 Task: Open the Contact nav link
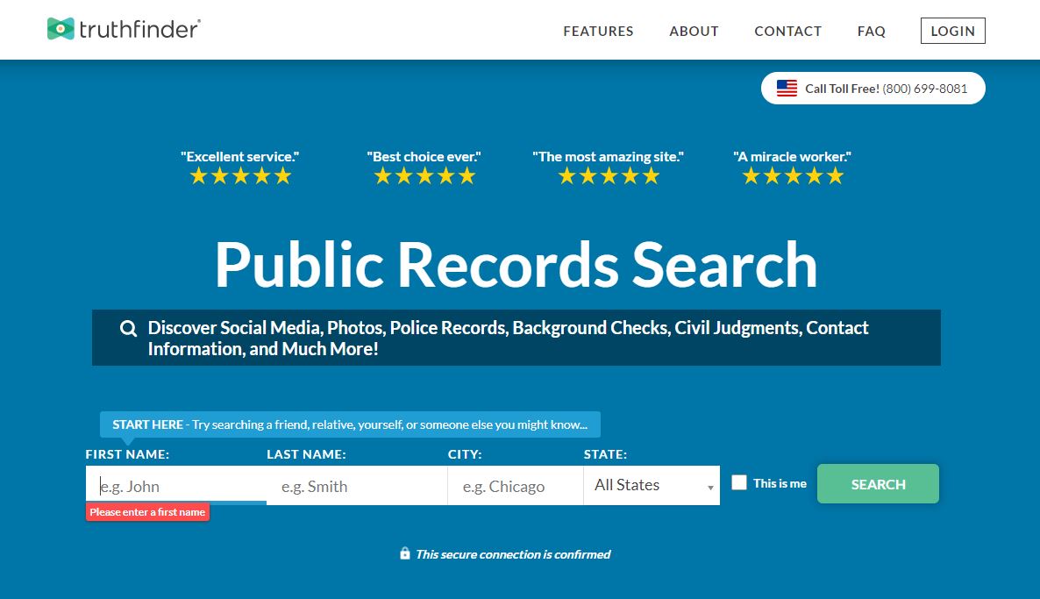click(x=788, y=32)
